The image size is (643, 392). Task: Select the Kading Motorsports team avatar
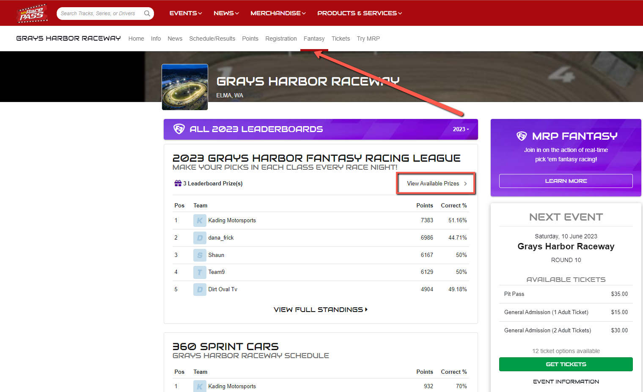point(199,220)
